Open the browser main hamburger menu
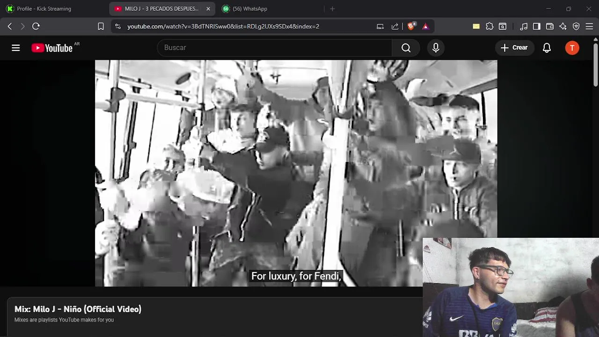The height and width of the screenshot is (337, 599). pyautogui.click(x=589, y=26)
